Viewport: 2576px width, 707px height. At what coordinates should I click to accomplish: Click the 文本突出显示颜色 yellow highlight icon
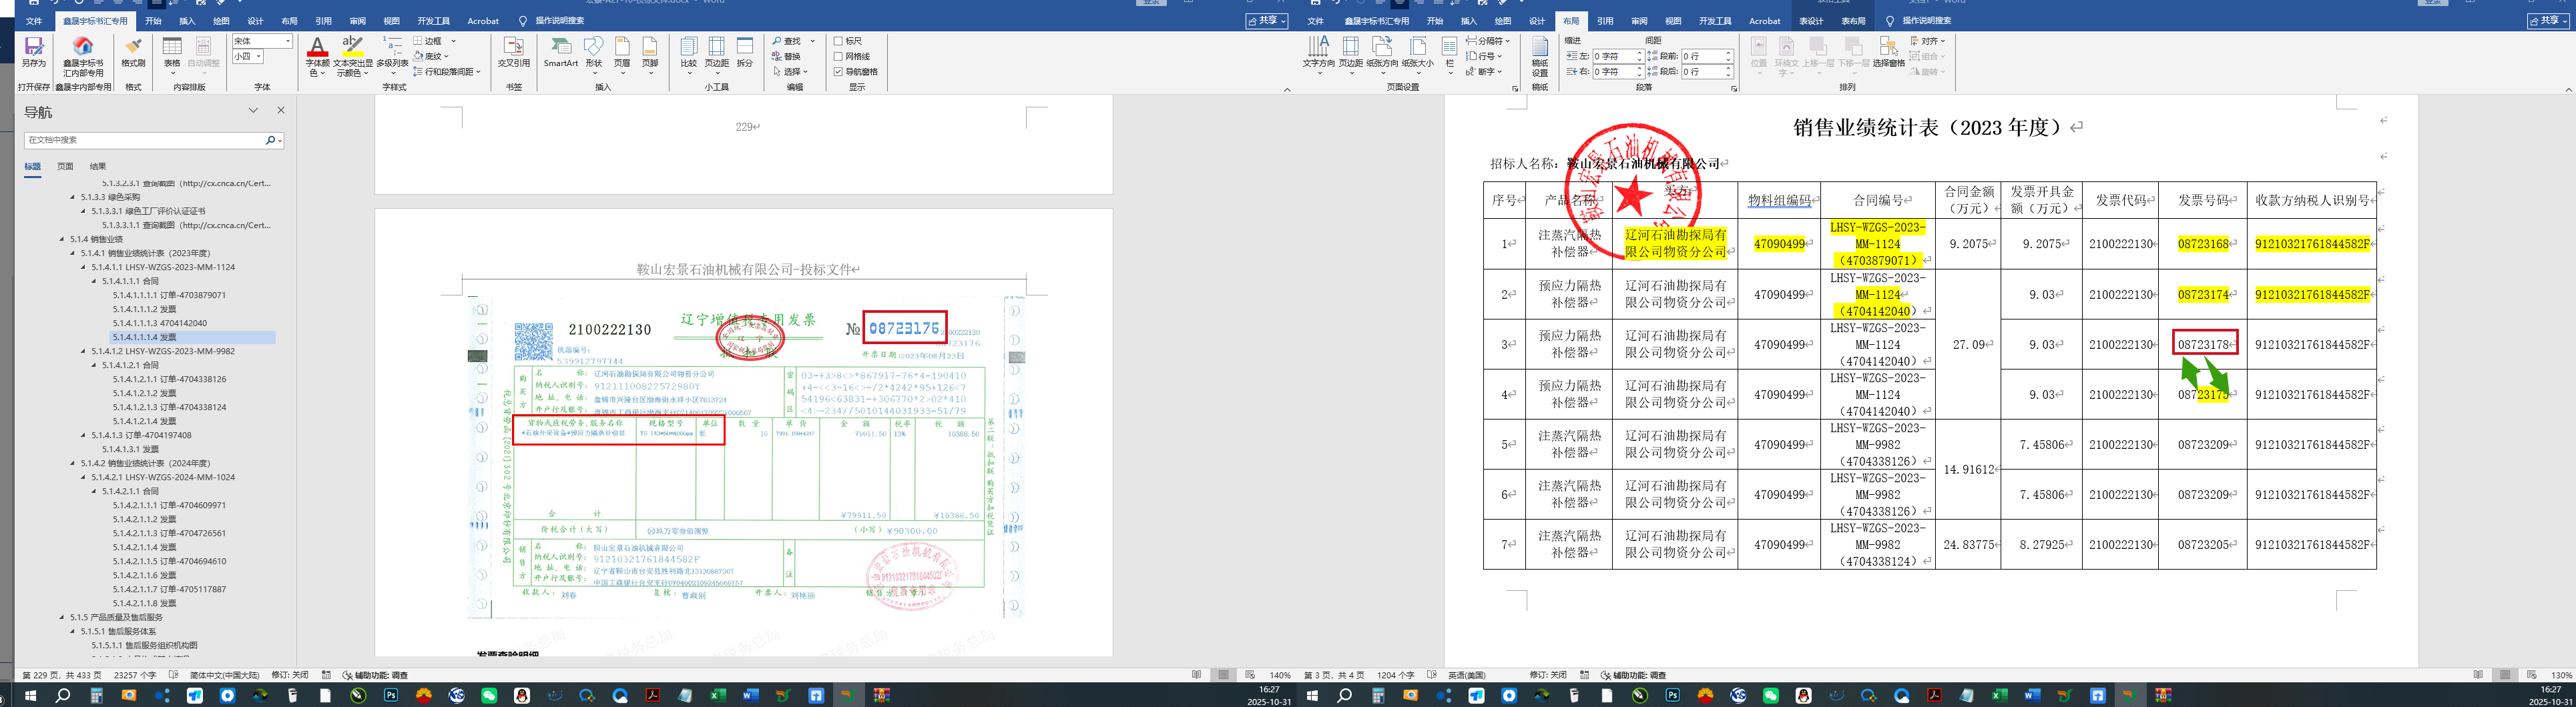352,46
